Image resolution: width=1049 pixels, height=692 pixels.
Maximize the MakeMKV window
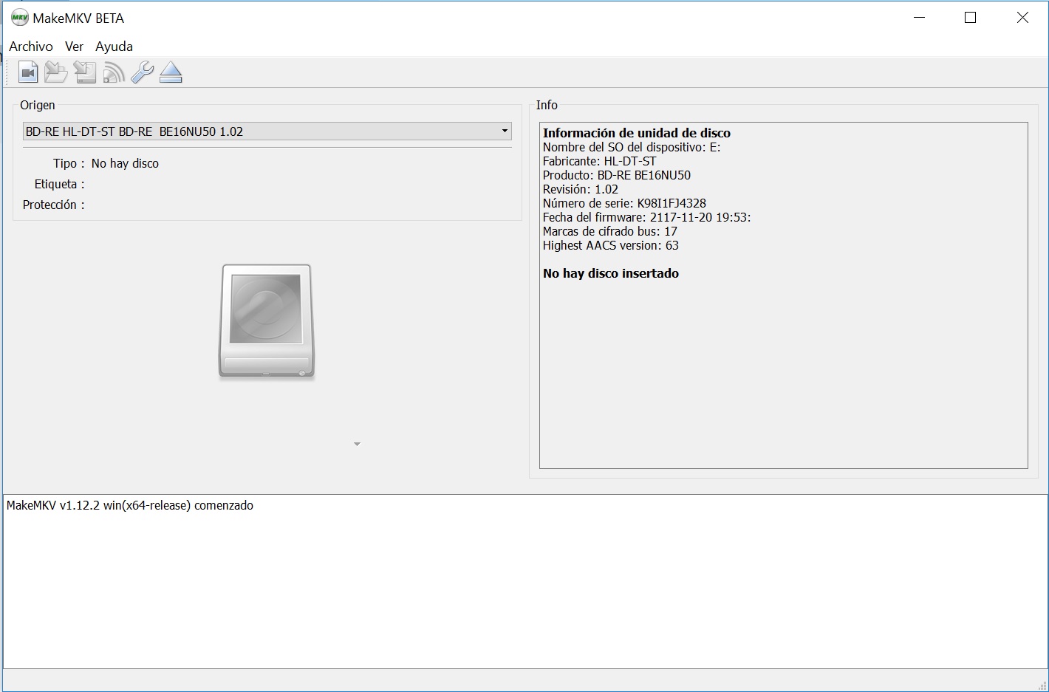[971, 18]
